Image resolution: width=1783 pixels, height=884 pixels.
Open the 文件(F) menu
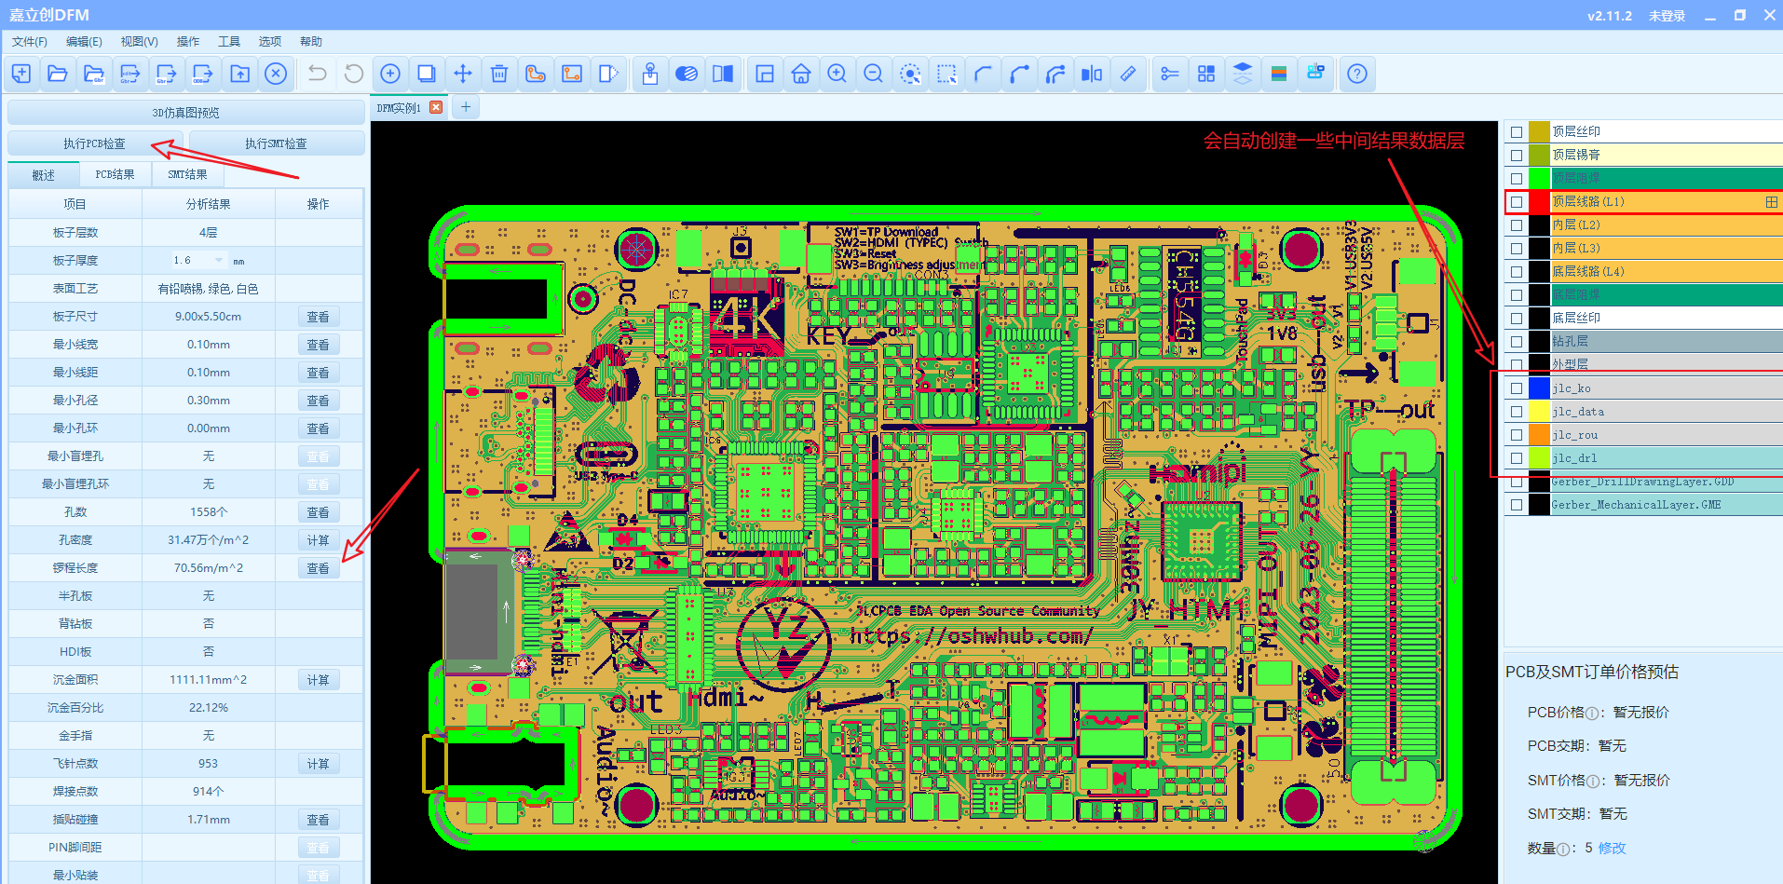pos(30,42)
